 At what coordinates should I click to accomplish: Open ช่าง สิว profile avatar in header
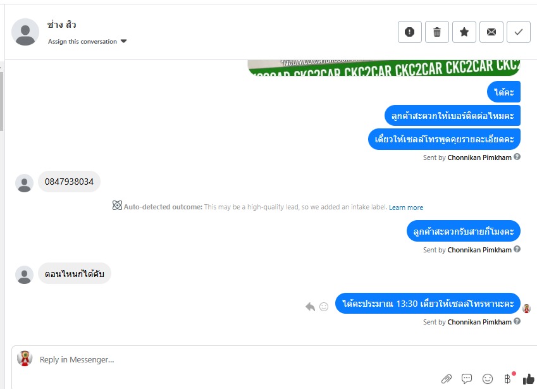click(x=25, y=32)
